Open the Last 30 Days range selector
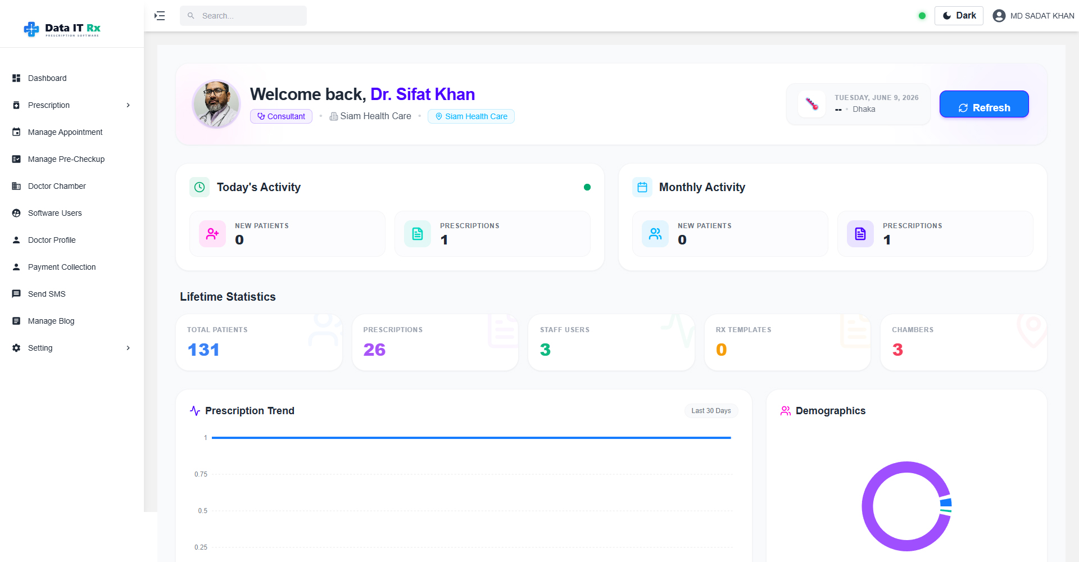 pyautogui.click(x=711, y=411)
